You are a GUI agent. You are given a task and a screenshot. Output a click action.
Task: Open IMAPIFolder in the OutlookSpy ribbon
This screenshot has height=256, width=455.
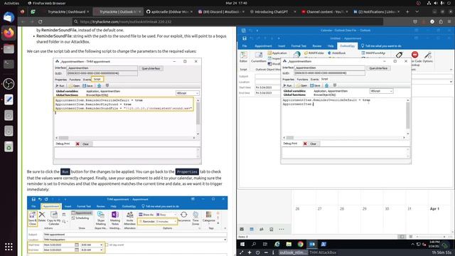314,53
